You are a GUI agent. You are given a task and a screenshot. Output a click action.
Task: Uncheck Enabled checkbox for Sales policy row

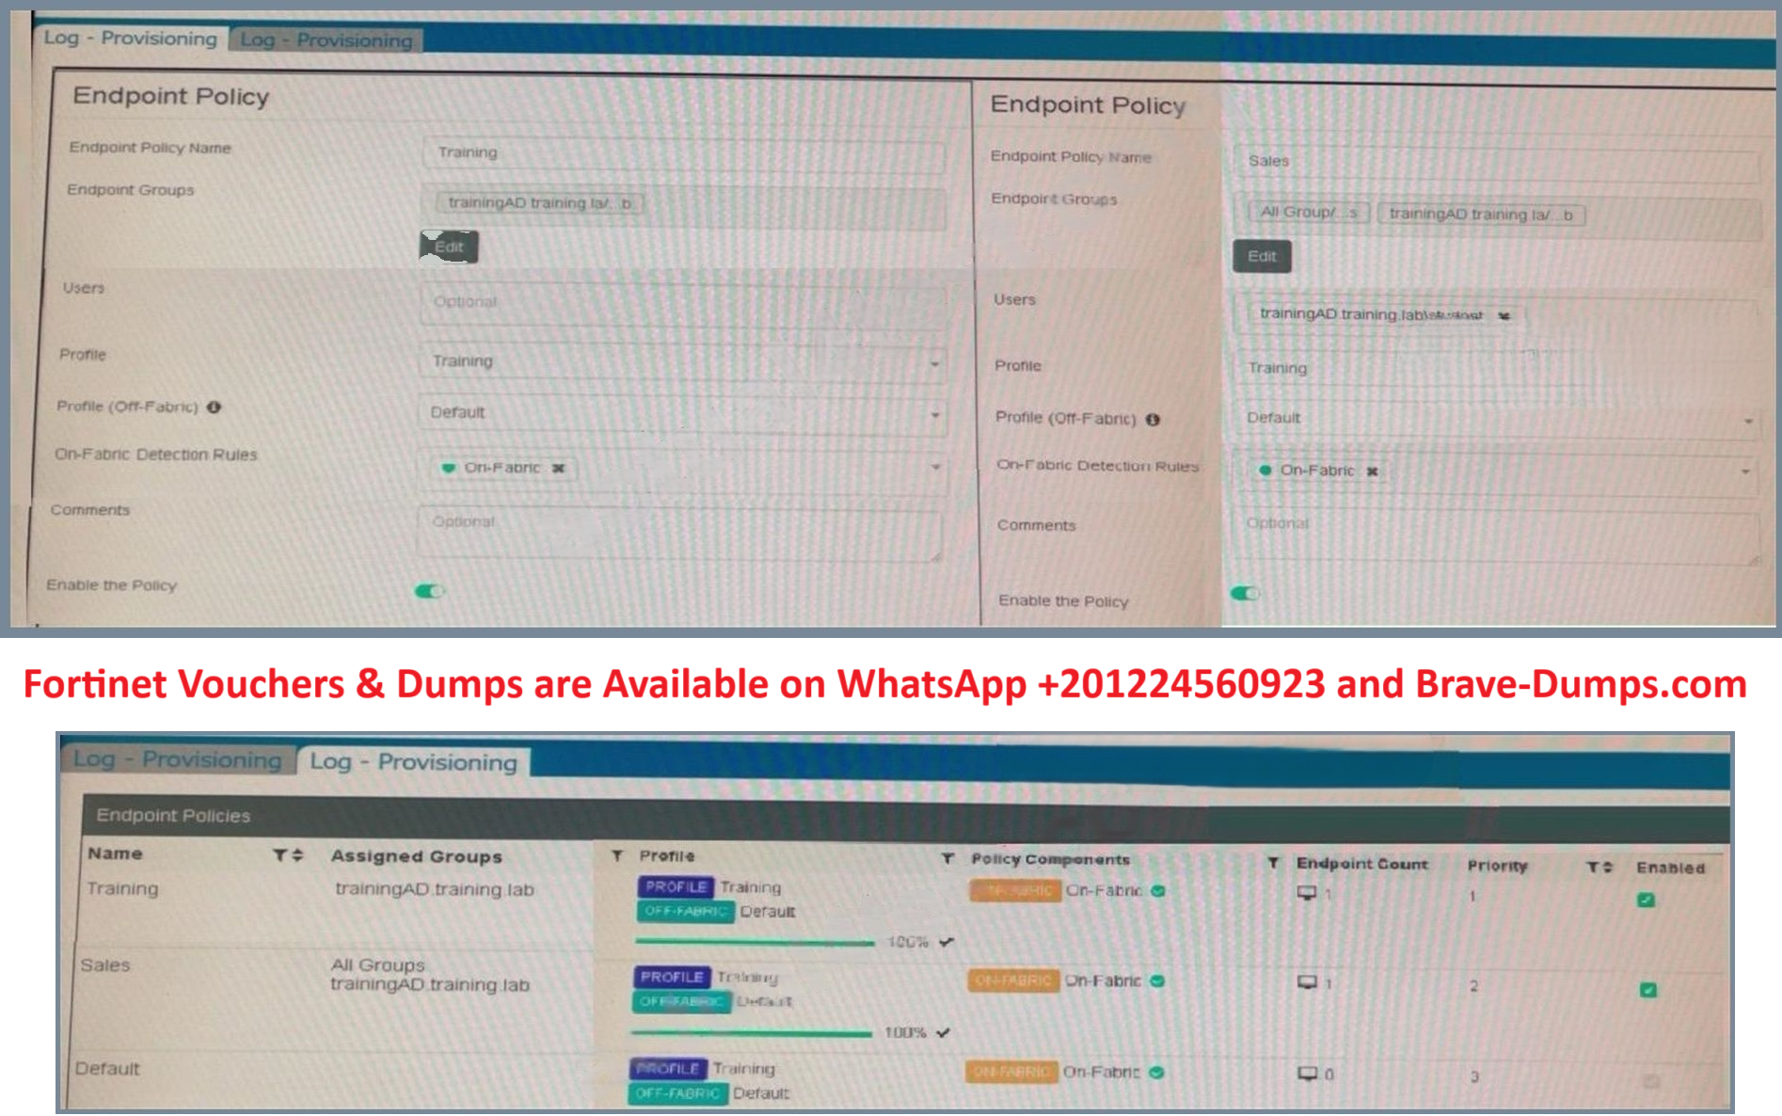pyautogui.click(x=1647, y=990)
